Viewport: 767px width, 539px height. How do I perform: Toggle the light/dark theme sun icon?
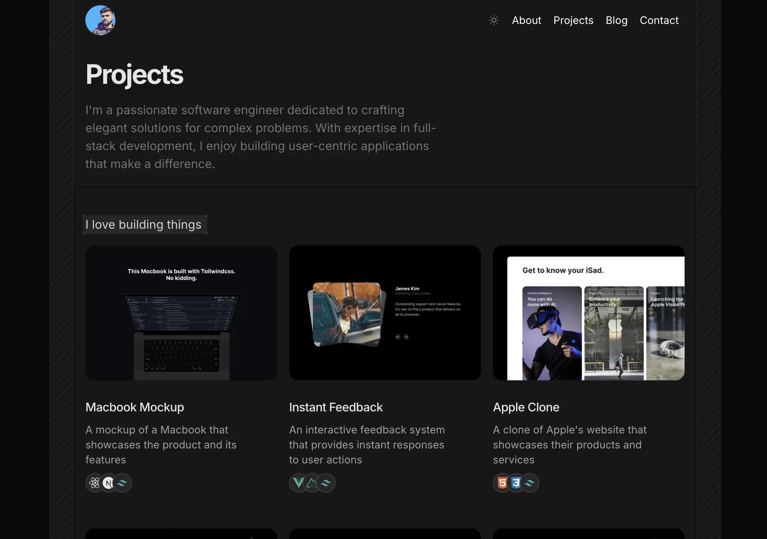(x=494, y=20)
